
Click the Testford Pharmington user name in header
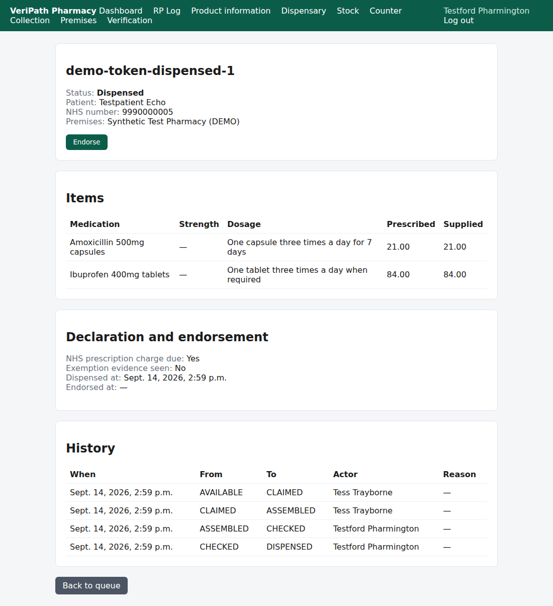486,11
